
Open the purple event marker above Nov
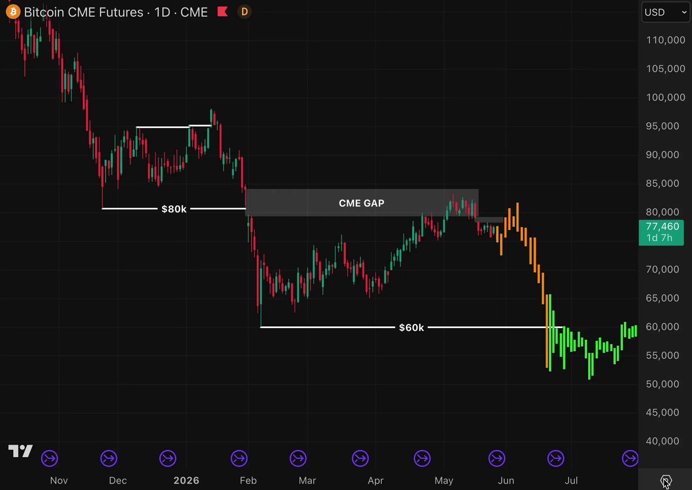[50, 458]
